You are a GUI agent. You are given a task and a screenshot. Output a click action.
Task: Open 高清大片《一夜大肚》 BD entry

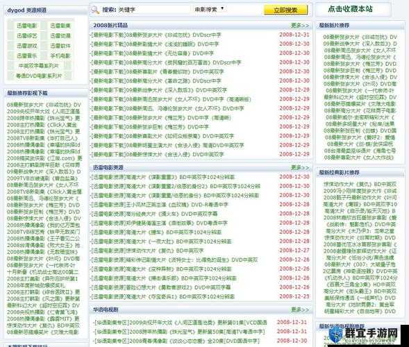coord(161,242)
